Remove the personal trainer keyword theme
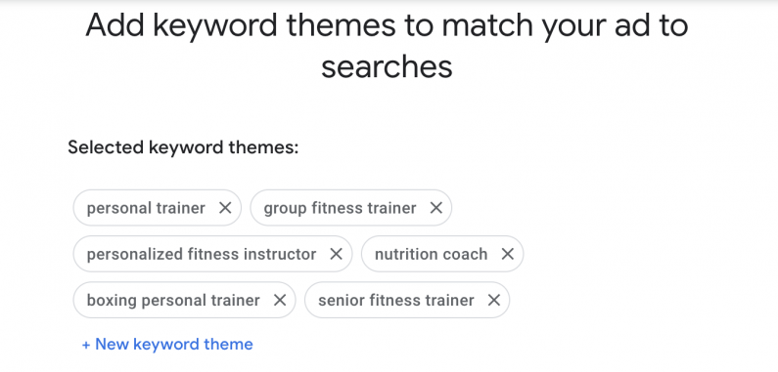The width and height of the screenshot is (778, 372). pos(225,208)
